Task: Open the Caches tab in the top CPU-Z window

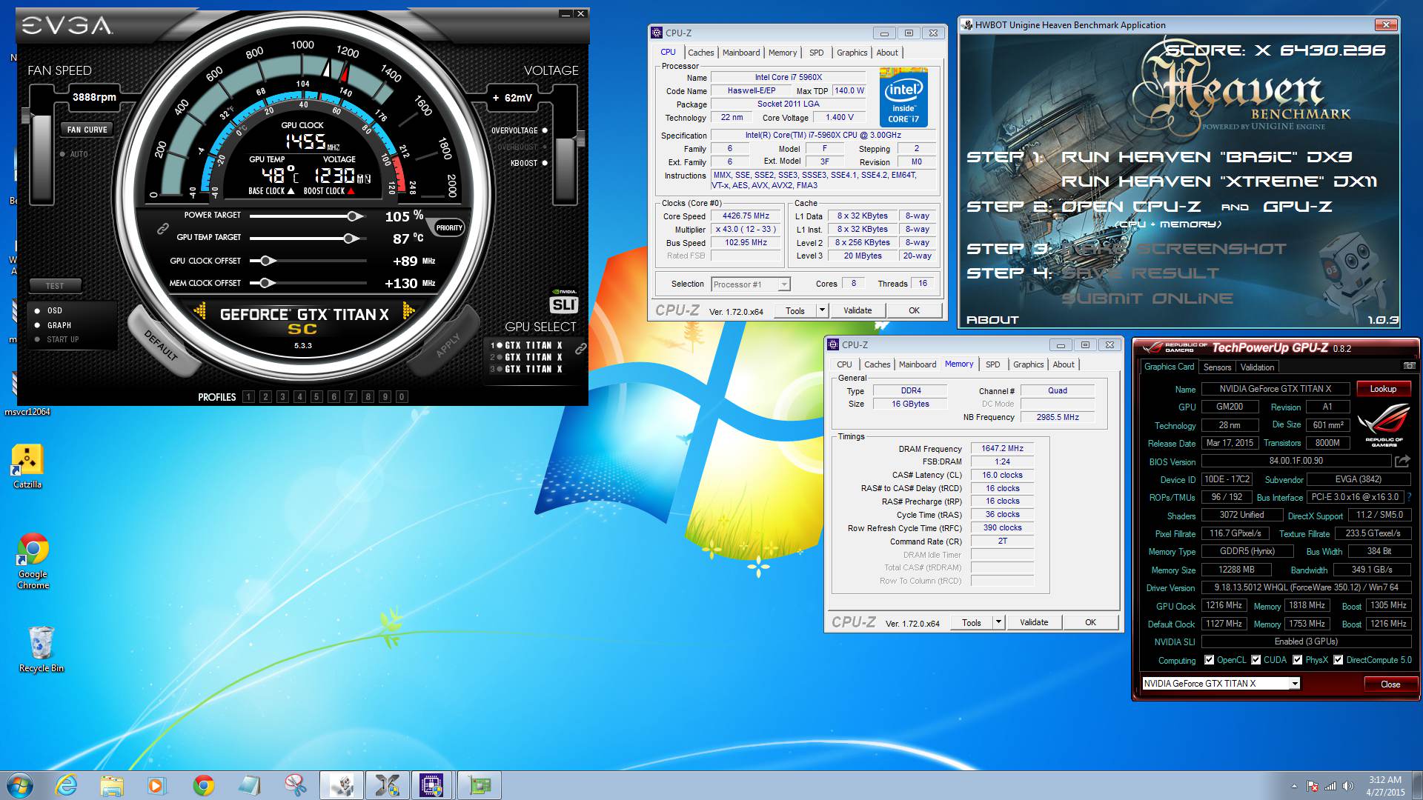Action: click(x=700, y=53)
